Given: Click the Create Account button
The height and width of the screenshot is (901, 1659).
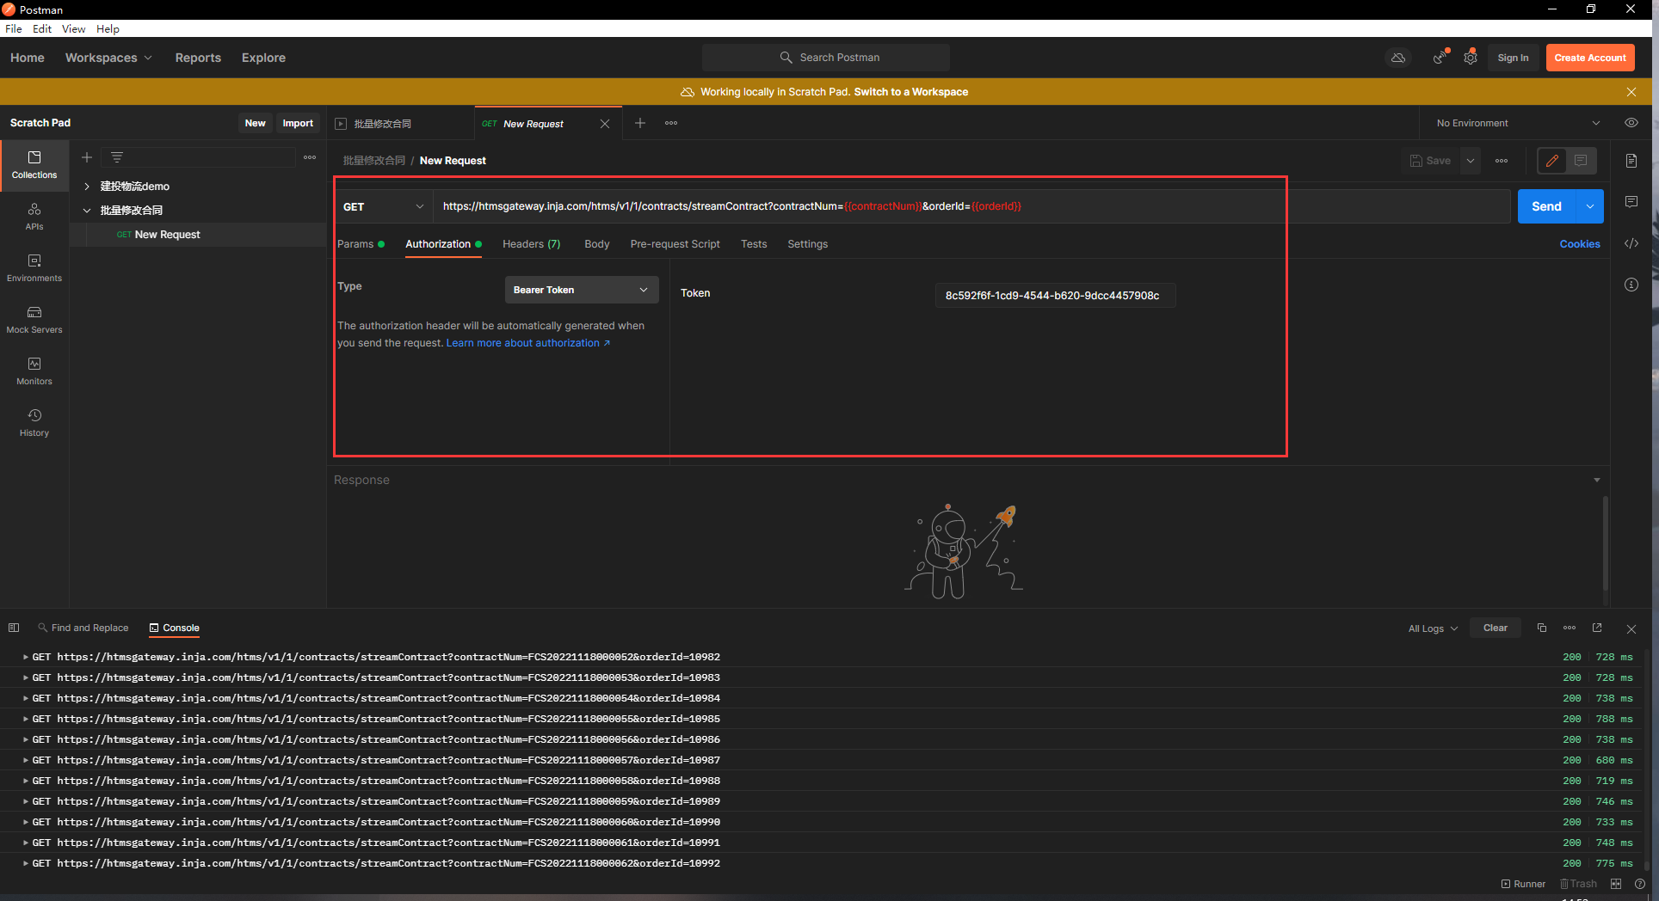Looking at the screenshot, I should coord(1590,58).
